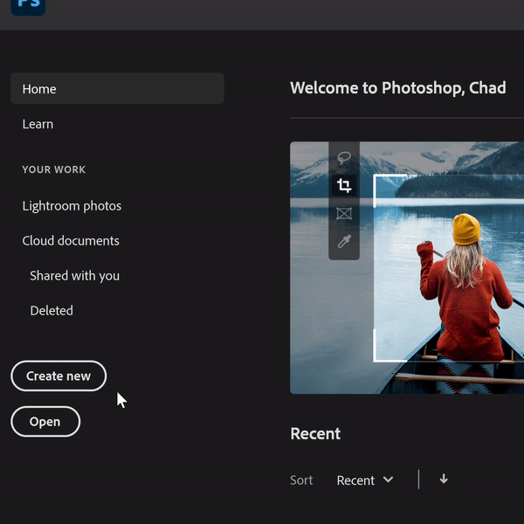Click the Open button

pos(45,422)
